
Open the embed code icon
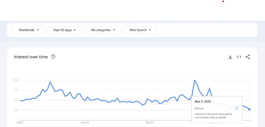click(x=239, y=57)
